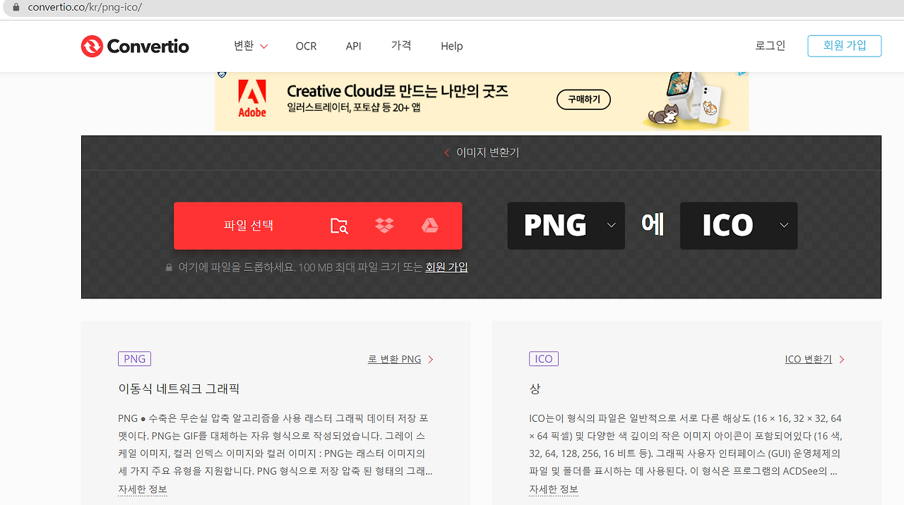The height and width of the screenshot is (505, 904).
Task: Click the padlock icon next to the drop-zone text
Action: [168, 267]
